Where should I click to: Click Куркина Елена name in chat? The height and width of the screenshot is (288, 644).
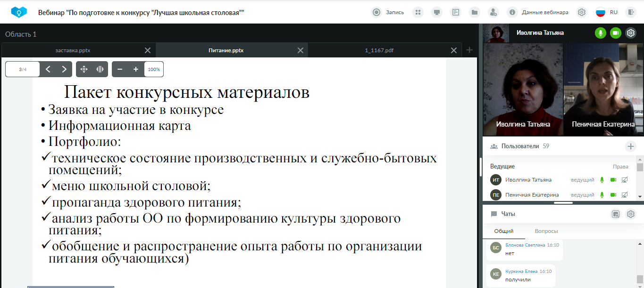(522, 272)
